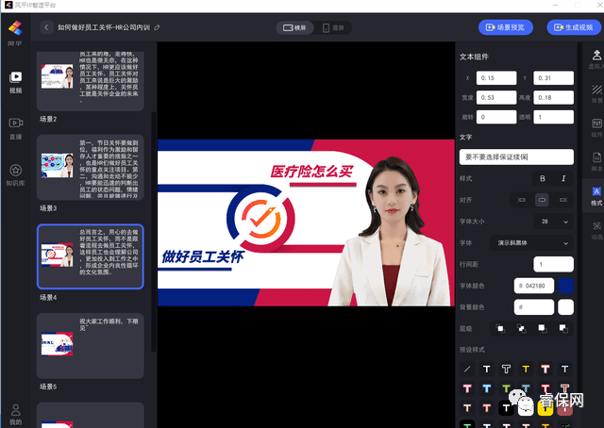Apply italic style to text

563,178
